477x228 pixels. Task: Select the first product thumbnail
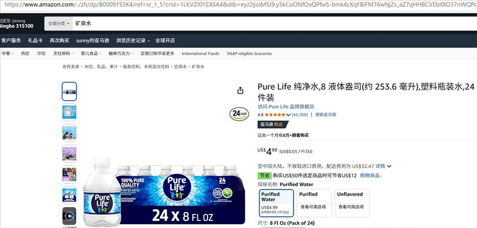[x=69, y=91]
